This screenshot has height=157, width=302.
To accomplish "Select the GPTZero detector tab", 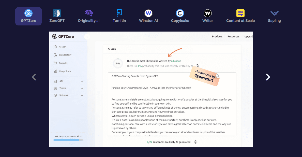I will tap(28, 16).
